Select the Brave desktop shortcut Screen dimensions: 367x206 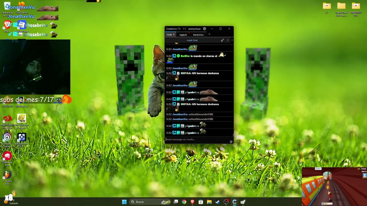tap(7, 26)
